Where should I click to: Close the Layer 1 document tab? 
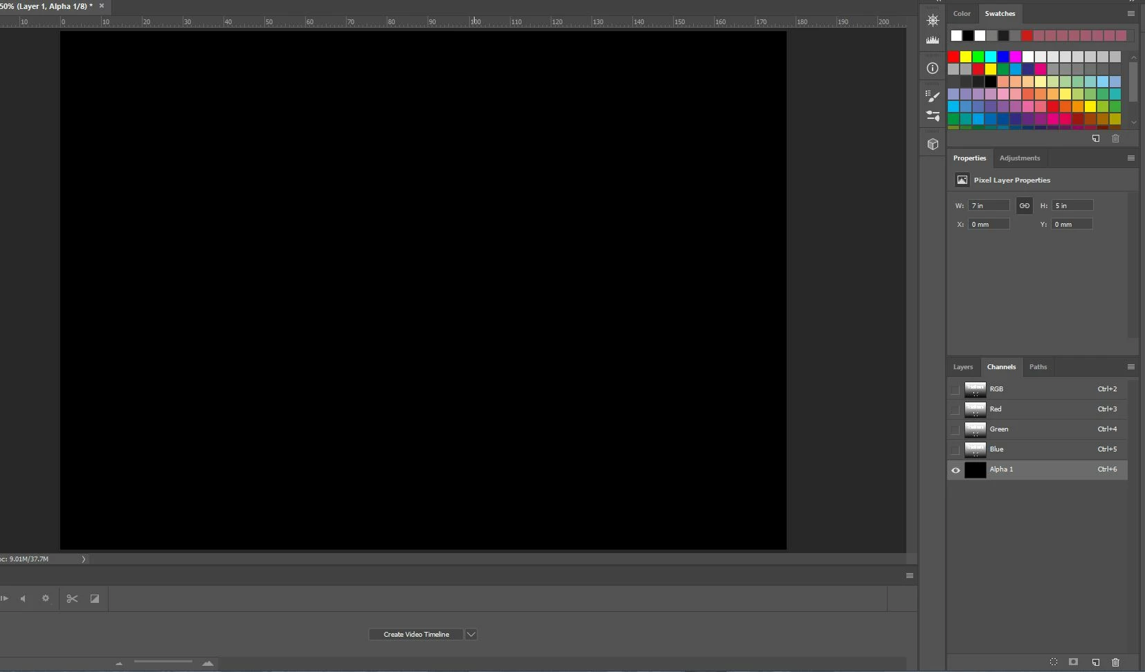102,6
